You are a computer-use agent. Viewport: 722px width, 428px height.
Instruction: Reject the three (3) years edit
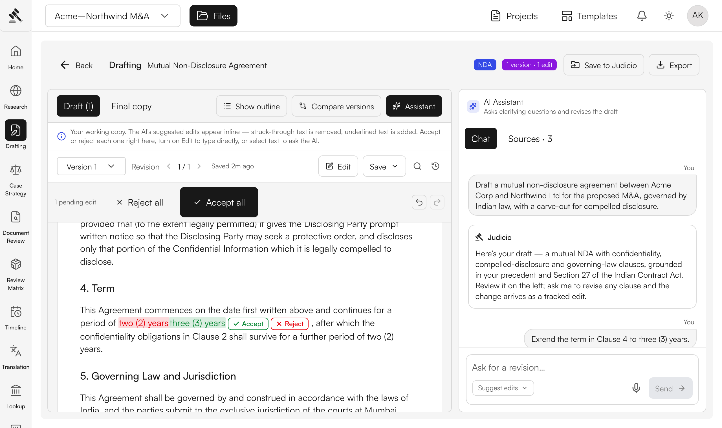[x=290, y=324]
